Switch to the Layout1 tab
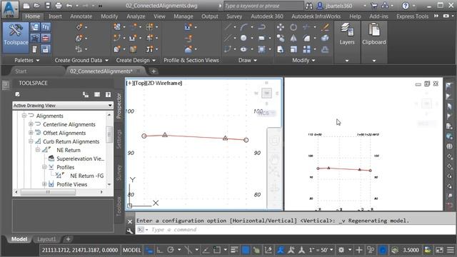 pos(46,239)
